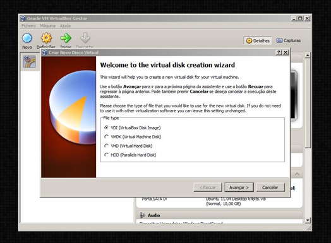Collapse section with chevron behind the dialog
331x243 pixels.
pos(297,174)
